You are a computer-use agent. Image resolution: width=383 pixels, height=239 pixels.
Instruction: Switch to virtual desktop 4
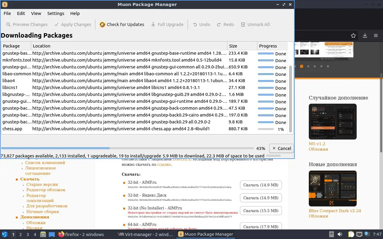click(35, 235)
